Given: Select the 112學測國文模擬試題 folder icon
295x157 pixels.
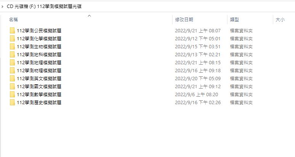Looking at the screenshot, I should [x=13, y=86].
